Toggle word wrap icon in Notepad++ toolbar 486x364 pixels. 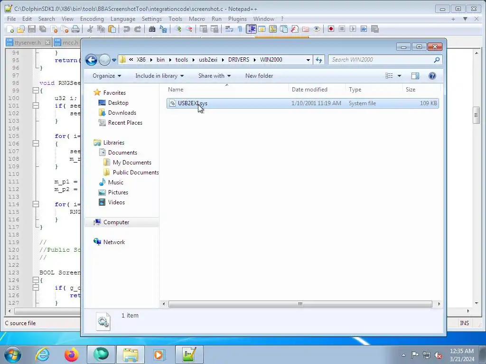click(x=229, y=29)
